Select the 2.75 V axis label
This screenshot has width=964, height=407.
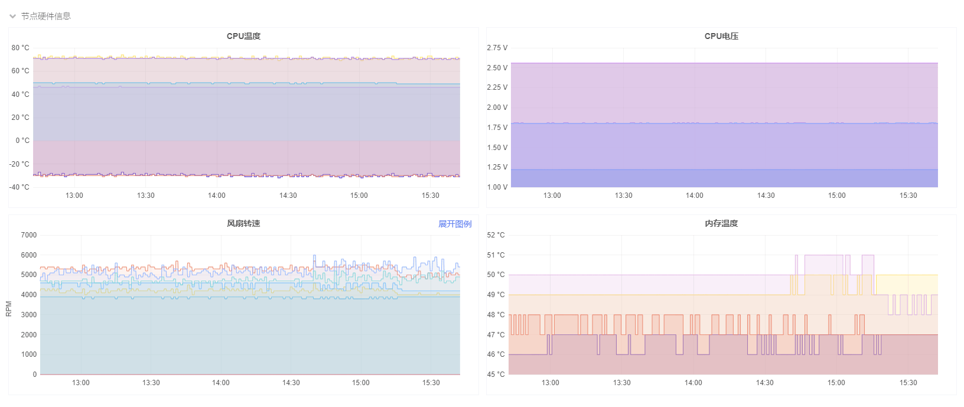pyautogui.click(x=497, y=48)
